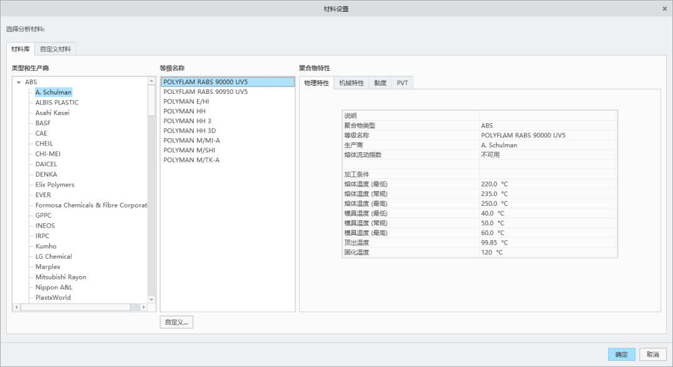This screenshot has height=367, width=673.
Task: Click the 自定义... button
Action: pyautogui.click(x=176, y=322)
